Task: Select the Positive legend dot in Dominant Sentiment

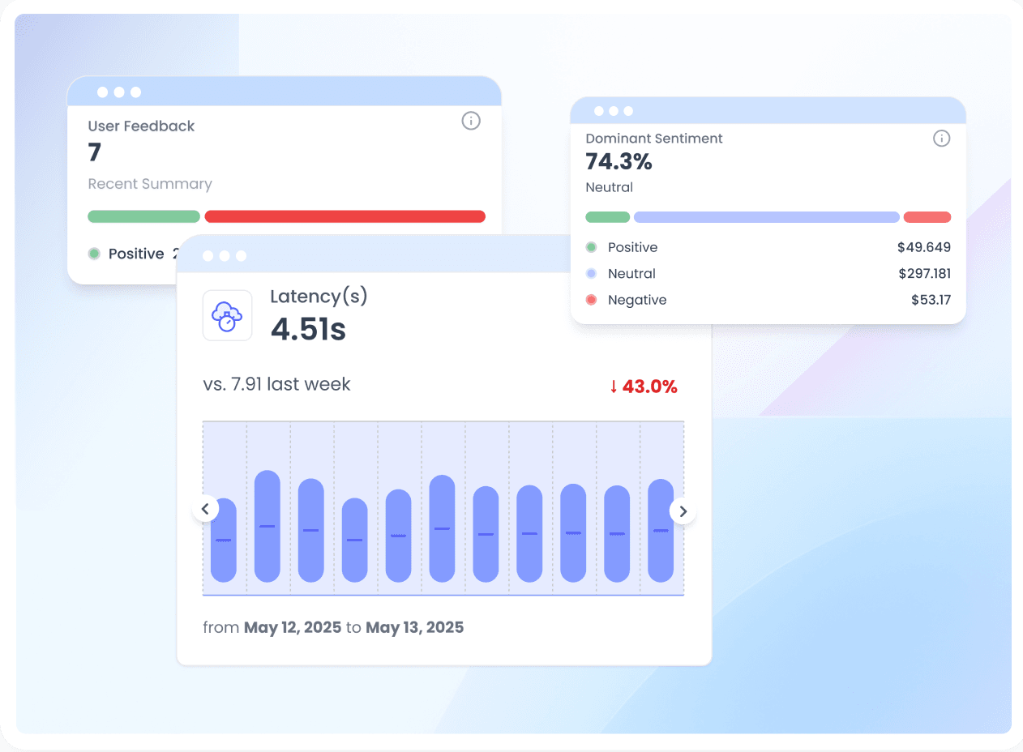Action: [591, 247]
